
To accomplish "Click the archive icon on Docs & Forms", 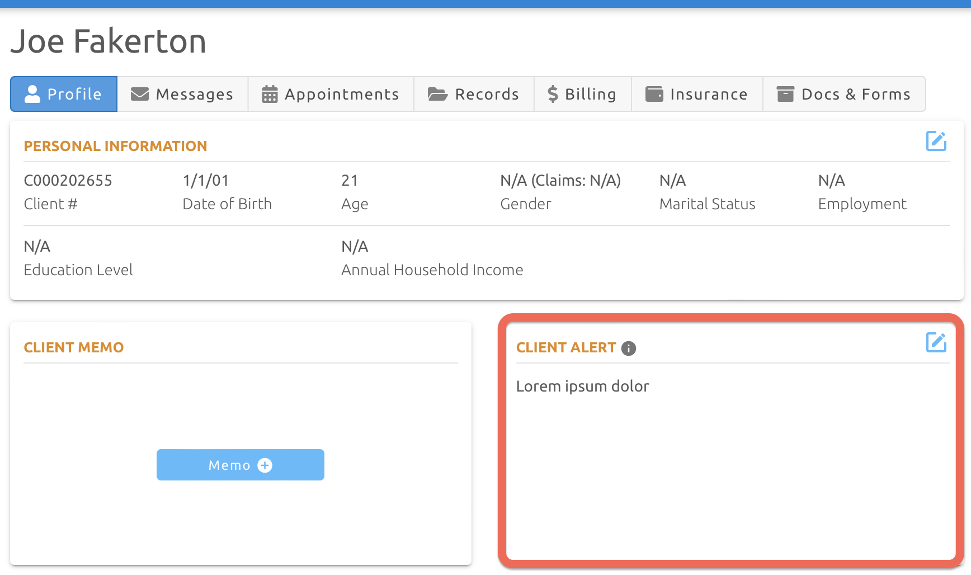I will coord(785,94).
